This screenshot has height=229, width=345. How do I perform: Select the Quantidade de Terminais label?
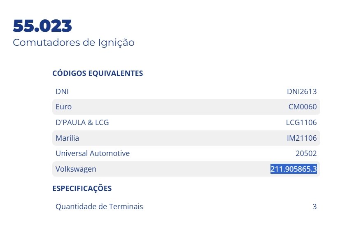tap(99, 207)
